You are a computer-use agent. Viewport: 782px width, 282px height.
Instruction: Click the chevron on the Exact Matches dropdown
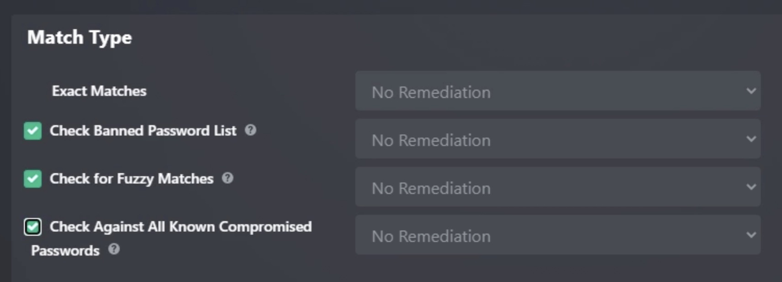click(x=750, y=91)
